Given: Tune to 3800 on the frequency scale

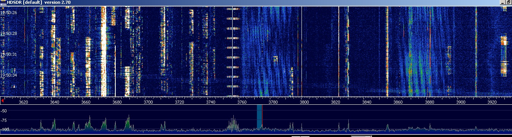Looking at the screenshot, I should (x=304, y=102).
